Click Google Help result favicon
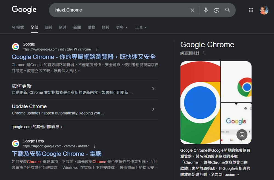 click(x=16, y=143)
